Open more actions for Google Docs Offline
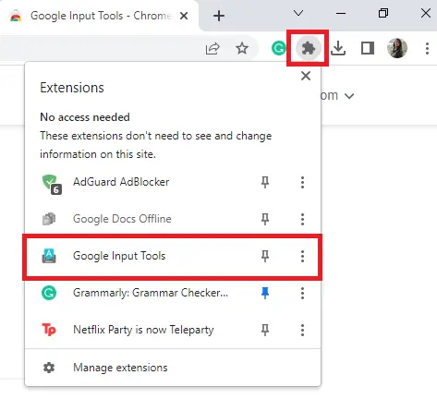437x411 pixels. pyautogui.click(x=302, y=219)
